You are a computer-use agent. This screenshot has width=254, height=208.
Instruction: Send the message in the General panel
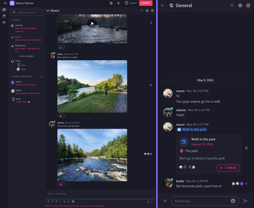click(246, 201)
